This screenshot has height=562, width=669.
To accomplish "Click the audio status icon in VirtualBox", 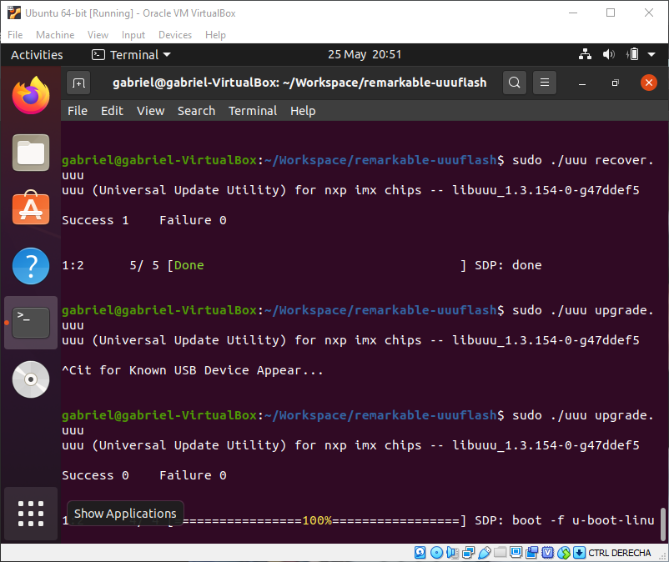I will click(452, 553).
